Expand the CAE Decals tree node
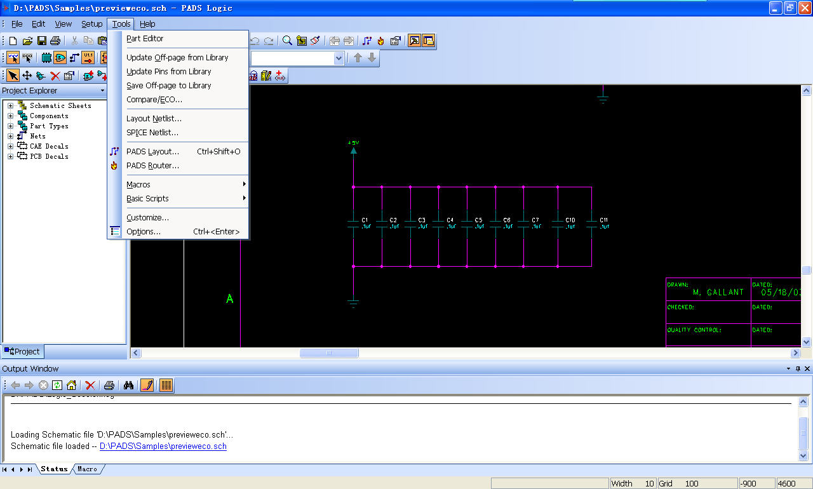 [x=10, y=147]
